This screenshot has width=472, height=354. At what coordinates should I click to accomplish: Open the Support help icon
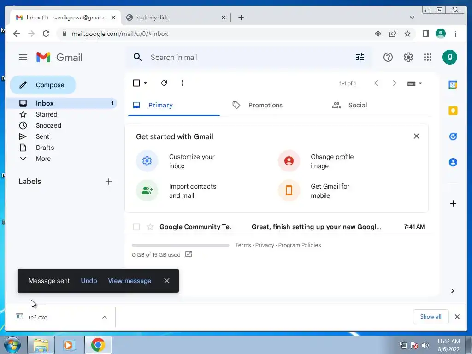click(388, 57)
